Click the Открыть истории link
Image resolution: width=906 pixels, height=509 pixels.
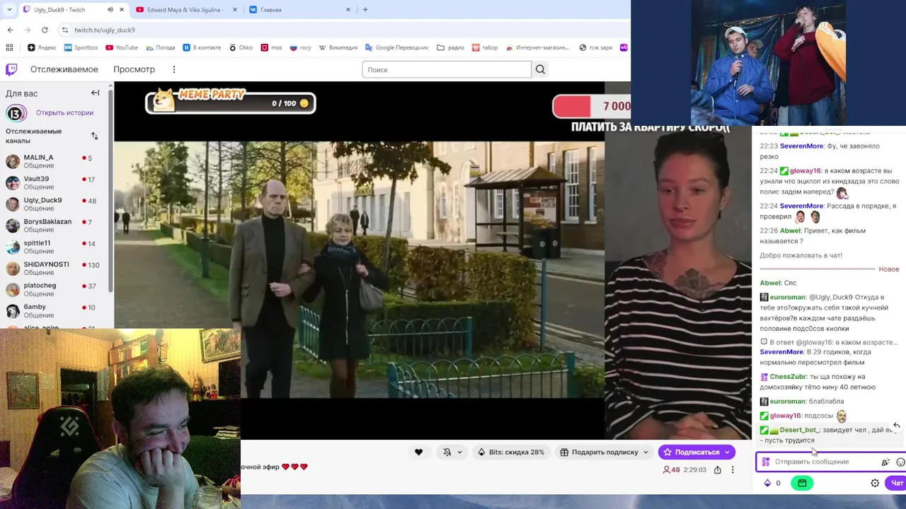(x=64, y=113)
